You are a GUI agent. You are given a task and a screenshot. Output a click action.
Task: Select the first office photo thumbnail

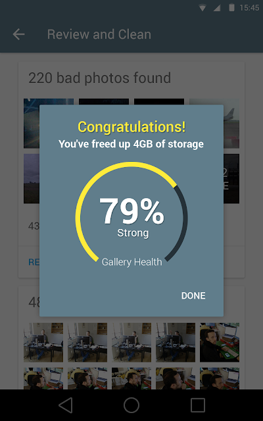coord(43,342)
